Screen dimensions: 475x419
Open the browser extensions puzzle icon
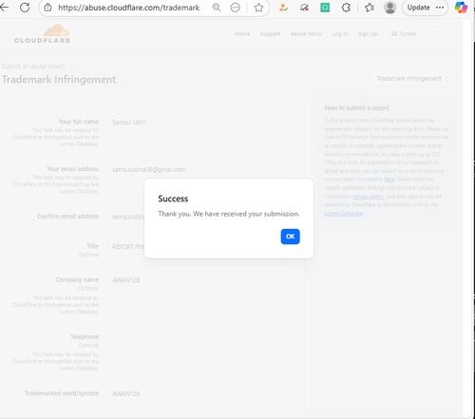pos(346,8)
